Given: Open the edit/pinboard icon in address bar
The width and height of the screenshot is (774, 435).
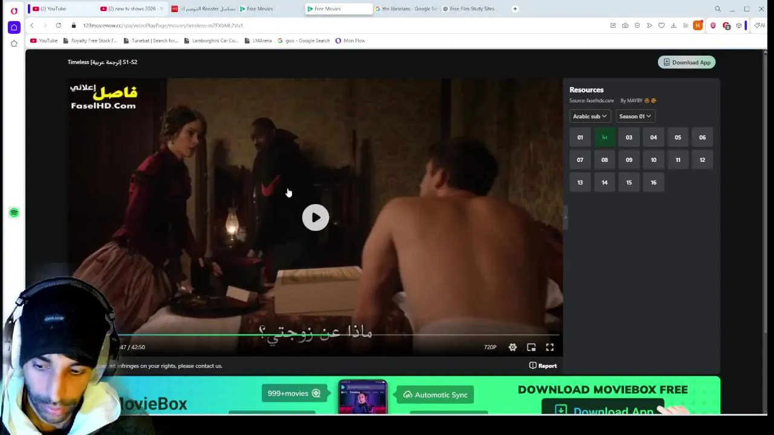Looking at the screenshot, I should coord(613,25).
